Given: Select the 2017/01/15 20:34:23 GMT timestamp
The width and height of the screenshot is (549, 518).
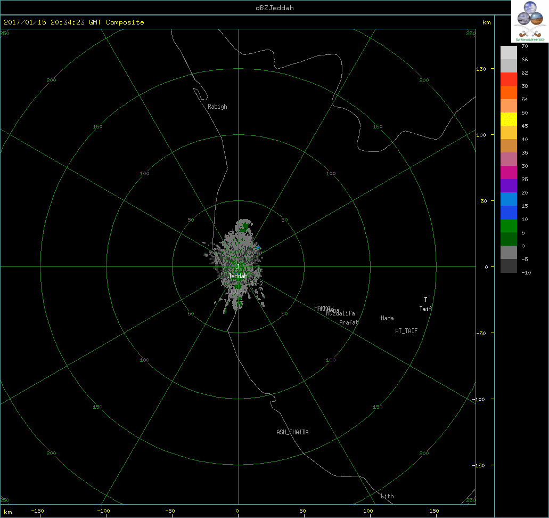Looking at the screenshot, I should (x=53, y=22).
